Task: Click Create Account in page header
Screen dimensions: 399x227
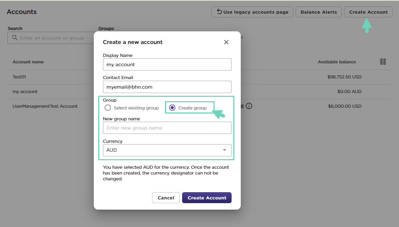Action: click(x=368, y=12)
